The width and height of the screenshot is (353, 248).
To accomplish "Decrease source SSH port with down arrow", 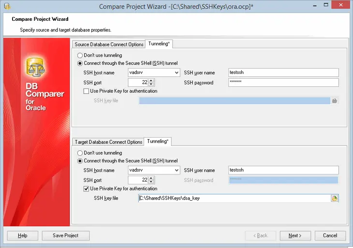I will pos(151,85).
